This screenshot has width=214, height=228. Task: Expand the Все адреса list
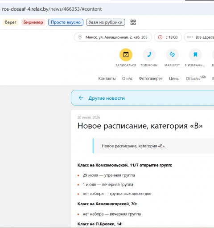point(199,37)
